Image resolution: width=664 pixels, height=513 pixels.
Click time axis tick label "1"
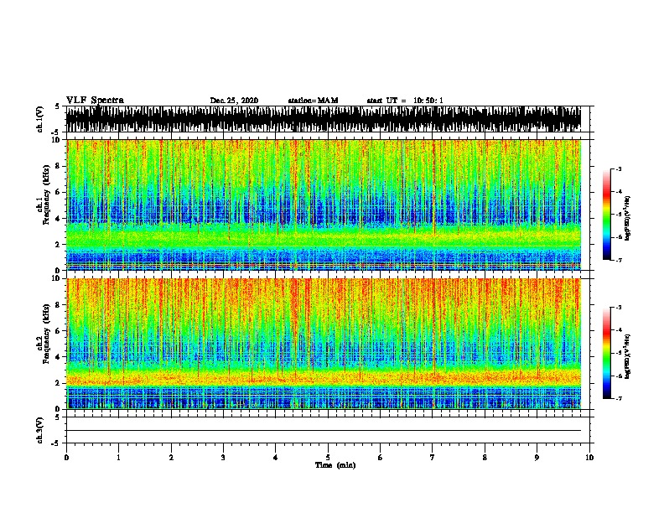[x=118, y=457]
